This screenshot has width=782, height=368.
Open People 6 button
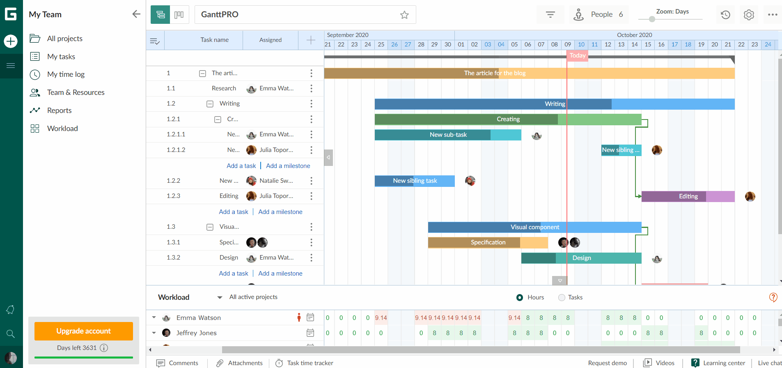click(x=599, y=14)
